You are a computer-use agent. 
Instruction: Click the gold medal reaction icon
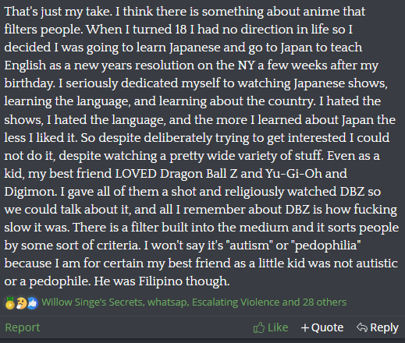click(10, 303)
